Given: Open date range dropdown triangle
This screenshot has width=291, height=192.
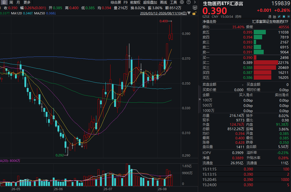Looking at the screenshot, I should coord(189,13).
